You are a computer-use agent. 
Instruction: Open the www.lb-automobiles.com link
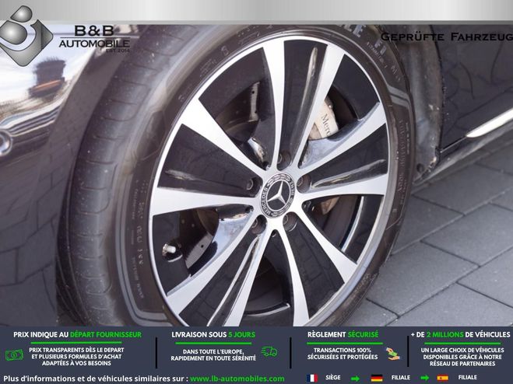click(x=237, y=379)
